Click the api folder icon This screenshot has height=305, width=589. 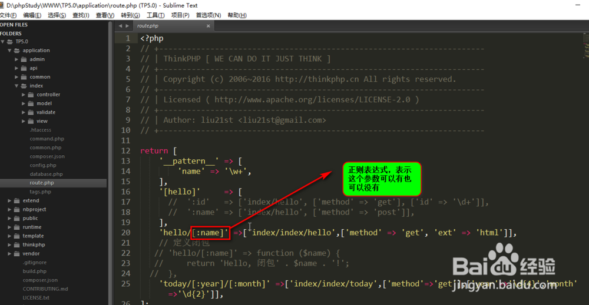[x=24, y=68]
